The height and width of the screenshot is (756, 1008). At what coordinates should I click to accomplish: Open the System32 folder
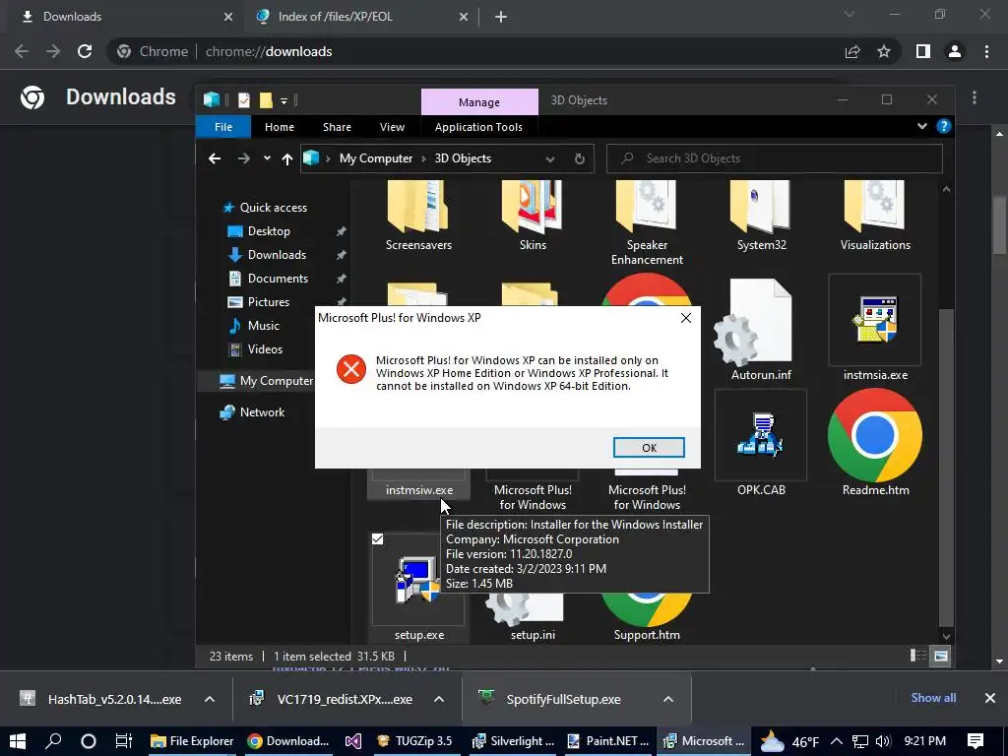[761, 216]
